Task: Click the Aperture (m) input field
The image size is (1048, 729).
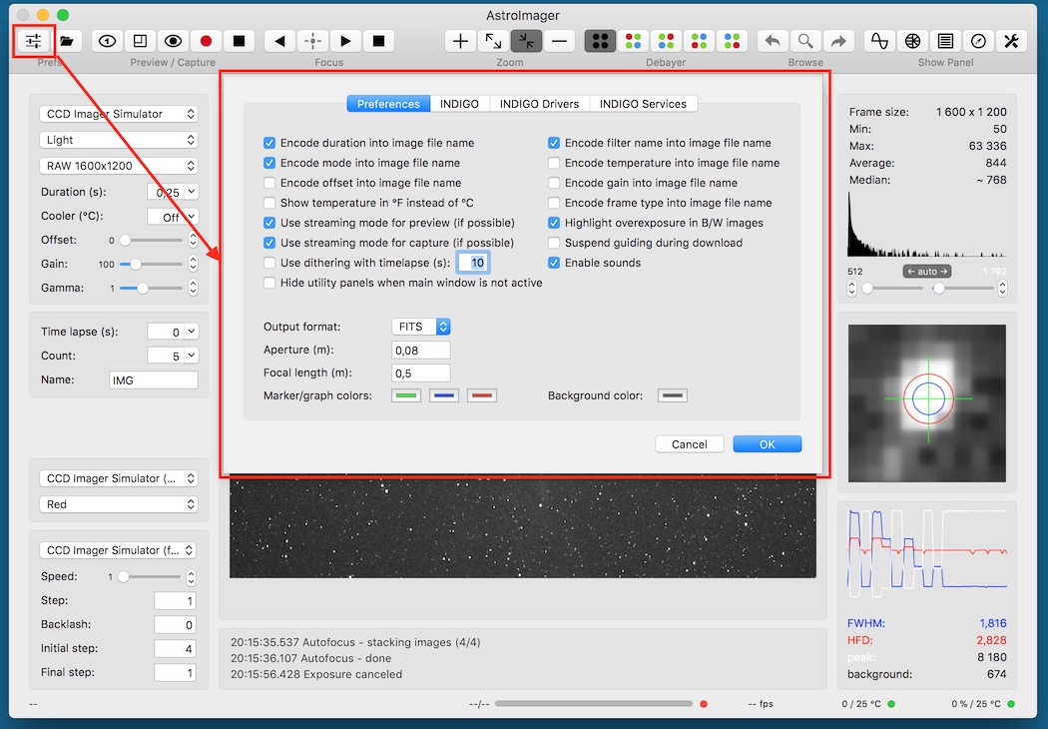Action: pos(421,350)
